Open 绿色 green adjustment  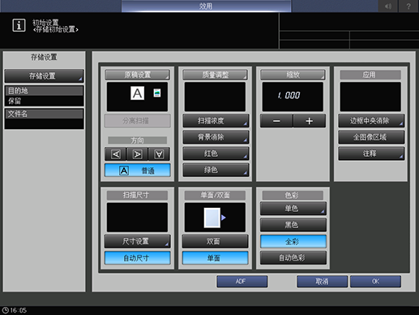(216, 170)
